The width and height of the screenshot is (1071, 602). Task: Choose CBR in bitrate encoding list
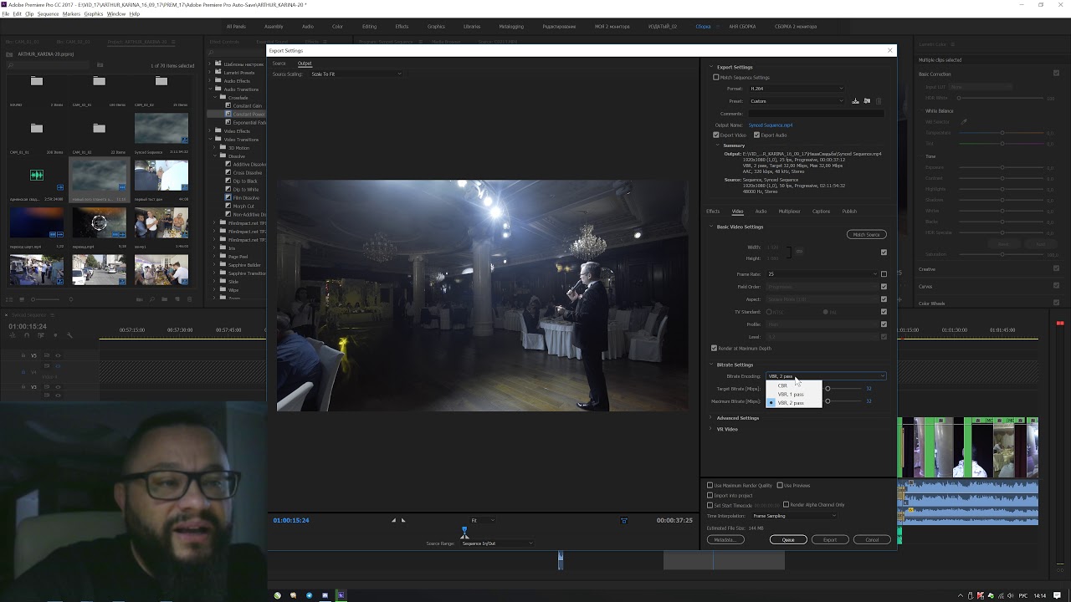click(x=794, y=385)
